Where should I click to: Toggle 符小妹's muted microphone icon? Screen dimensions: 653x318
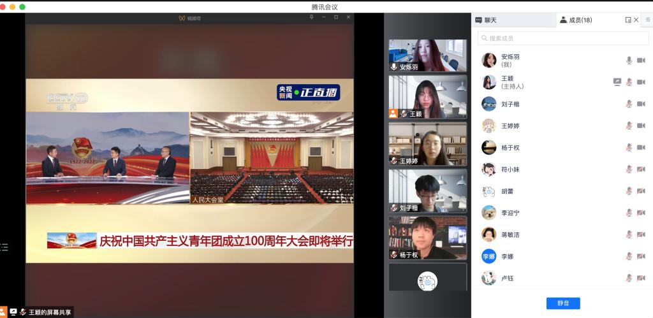pos(629,169)
